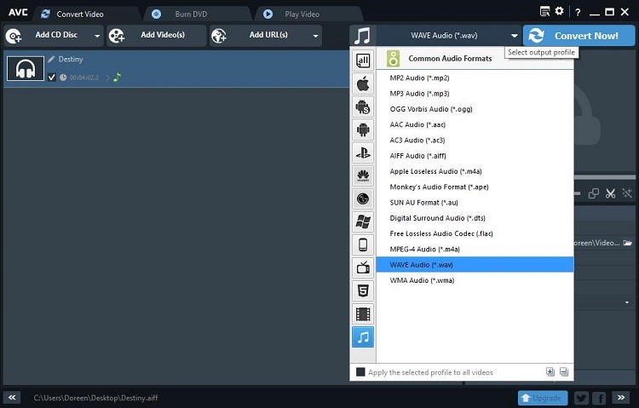The height and width of the screenshot is (408, 639).
Task: Choose AAC Audio (*.aac) format
Action: click(475, 124)
